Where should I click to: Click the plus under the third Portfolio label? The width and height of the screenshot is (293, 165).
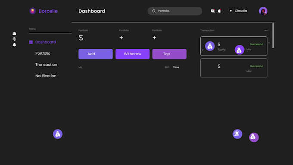[x=154, y=37]
